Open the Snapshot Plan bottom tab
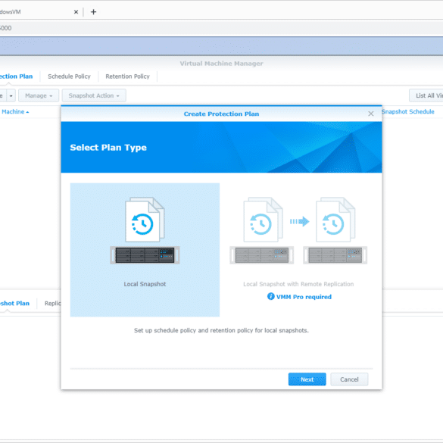Image resolution: width=443 pixels, height=443 pixels. (x=14, y=303)
